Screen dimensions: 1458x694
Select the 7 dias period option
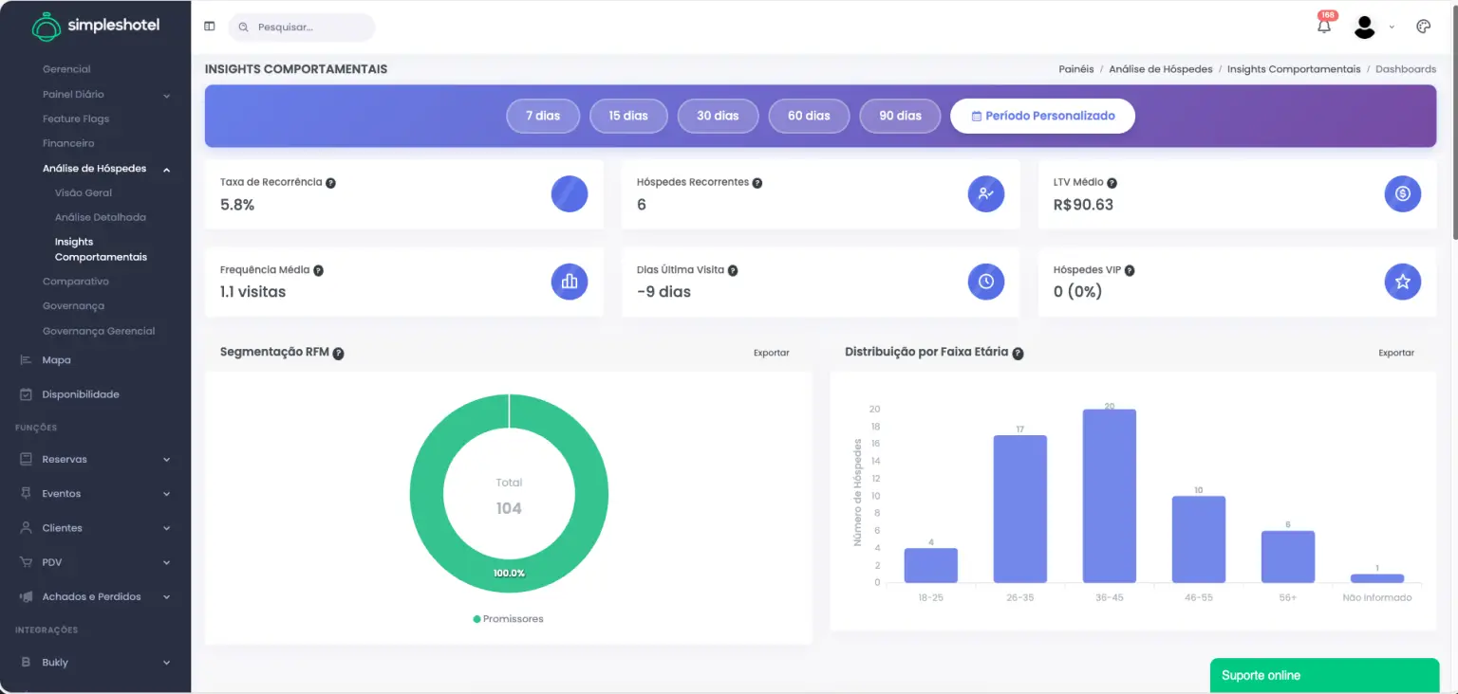click(543, 116)
